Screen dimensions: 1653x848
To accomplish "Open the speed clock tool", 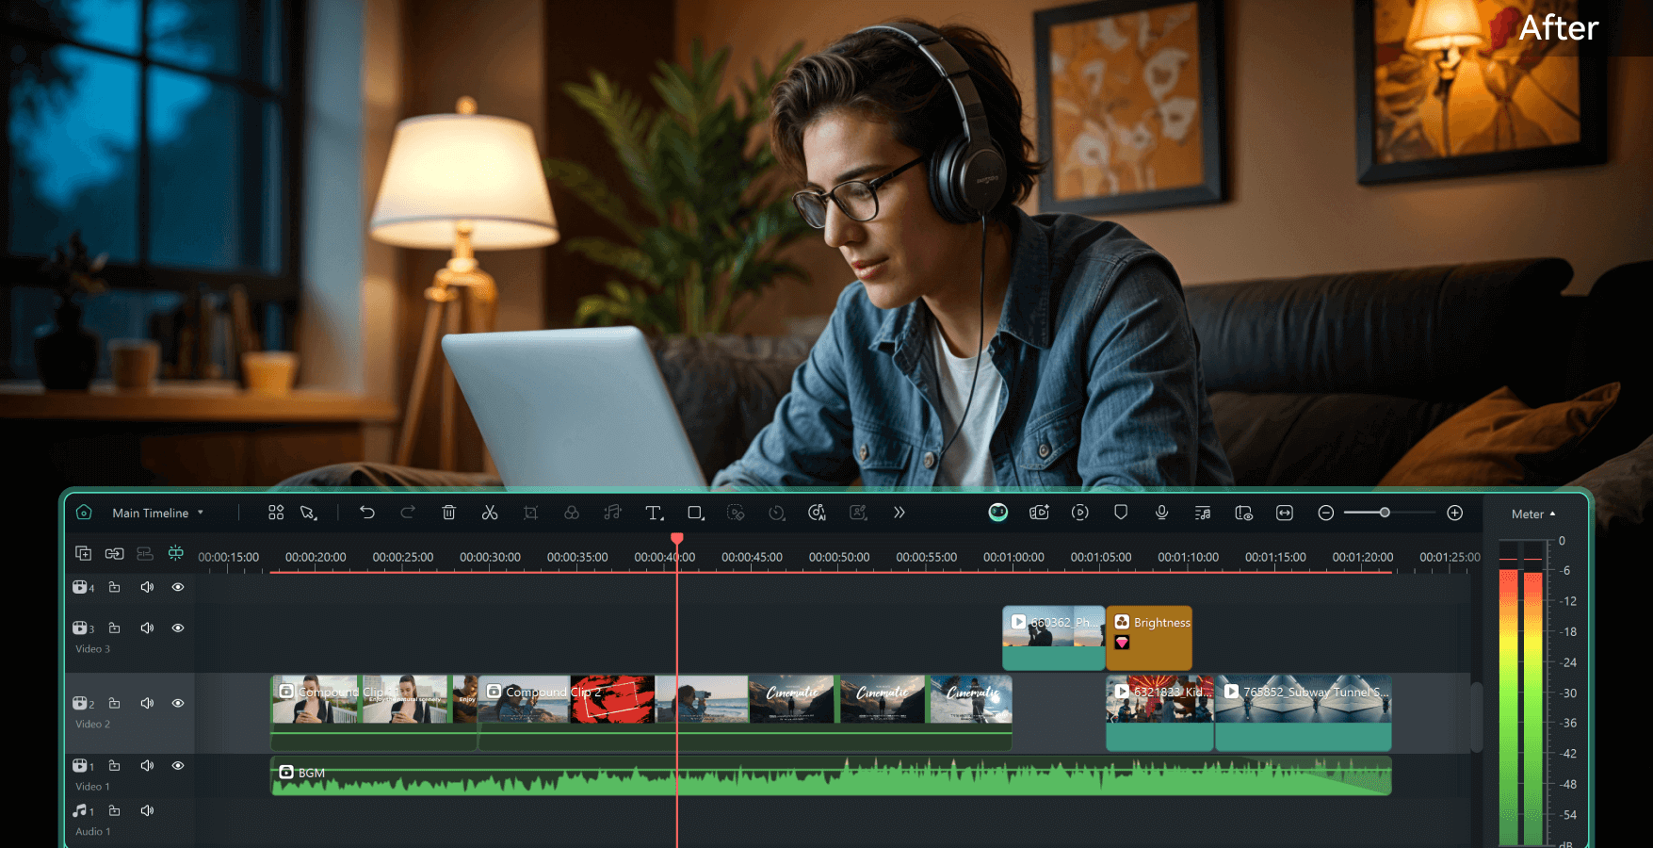I will point(777,513).
